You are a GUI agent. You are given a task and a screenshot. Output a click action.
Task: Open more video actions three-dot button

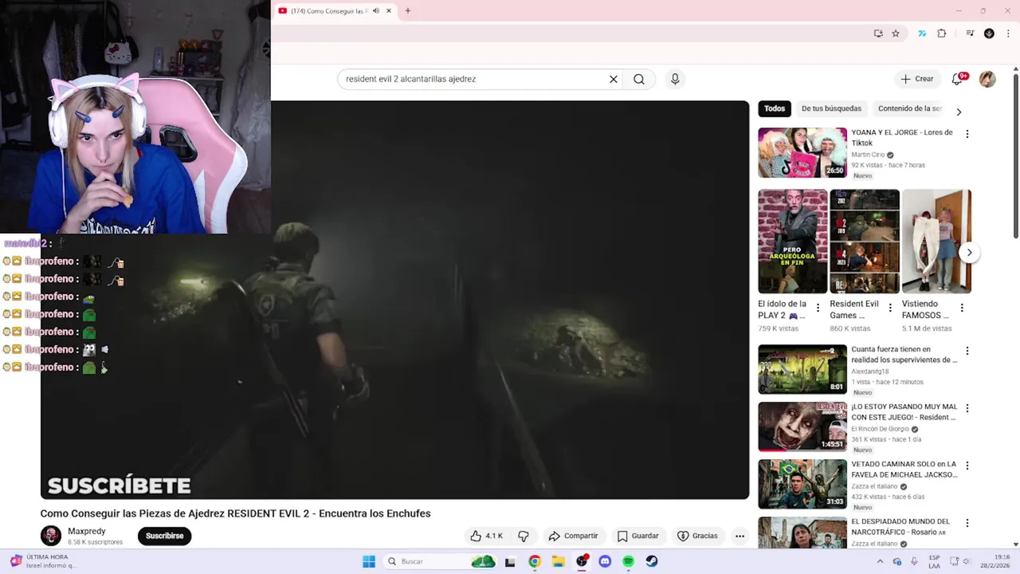[739, 536]
